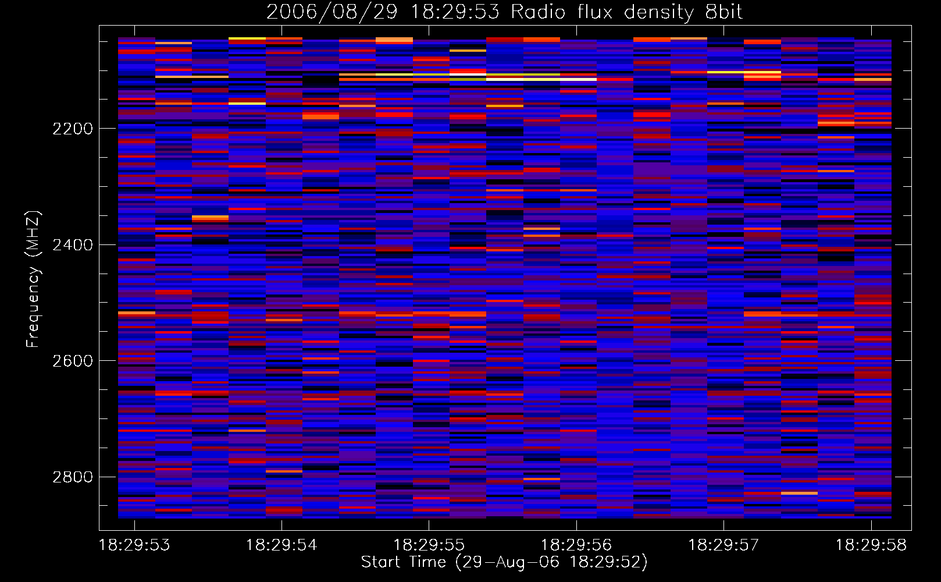Click the 18:29:56 time tick label
Image resolution: width=941 pixels, height=582 pixels.
(576, 545)
